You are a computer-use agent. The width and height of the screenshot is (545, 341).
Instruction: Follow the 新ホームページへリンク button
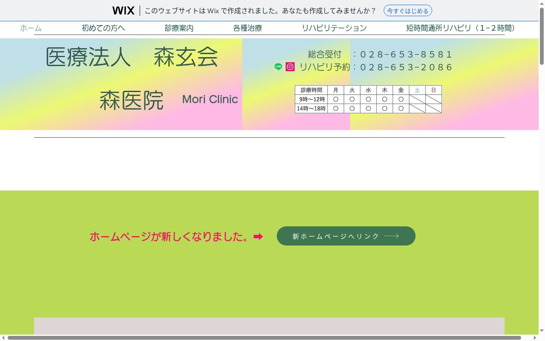click(x=346, y=236)
